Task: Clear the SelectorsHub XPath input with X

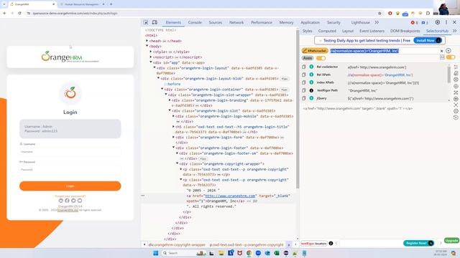Action: (x=441, y=51)
